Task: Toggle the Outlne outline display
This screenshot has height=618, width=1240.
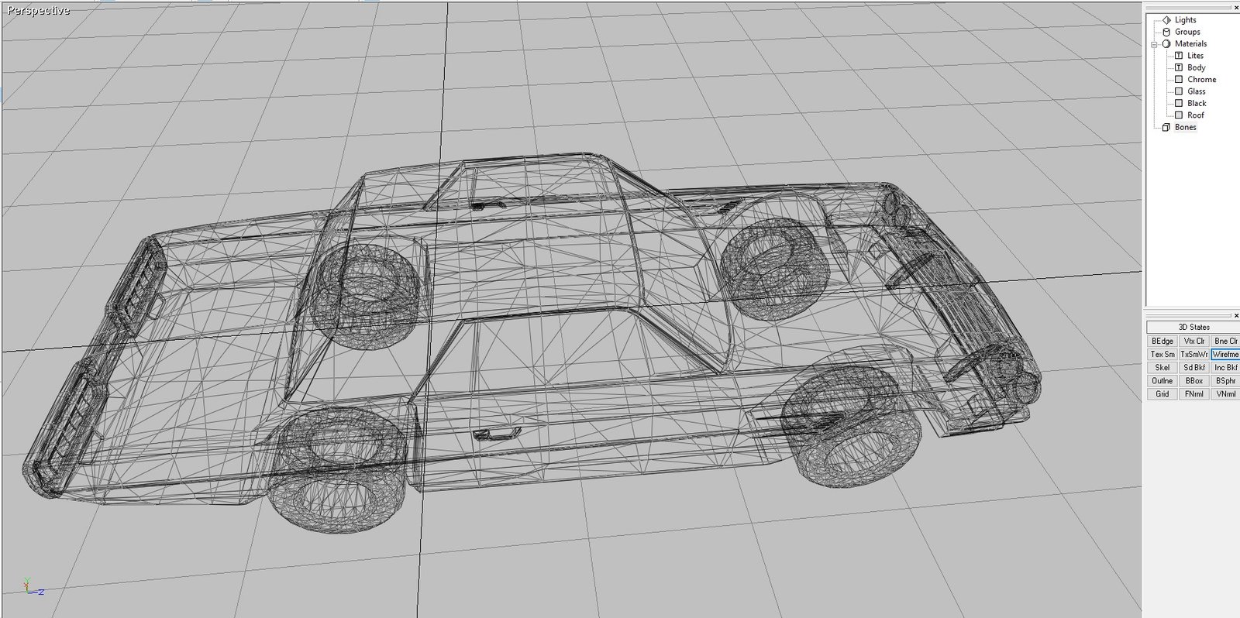Action: click(1162, 380)
